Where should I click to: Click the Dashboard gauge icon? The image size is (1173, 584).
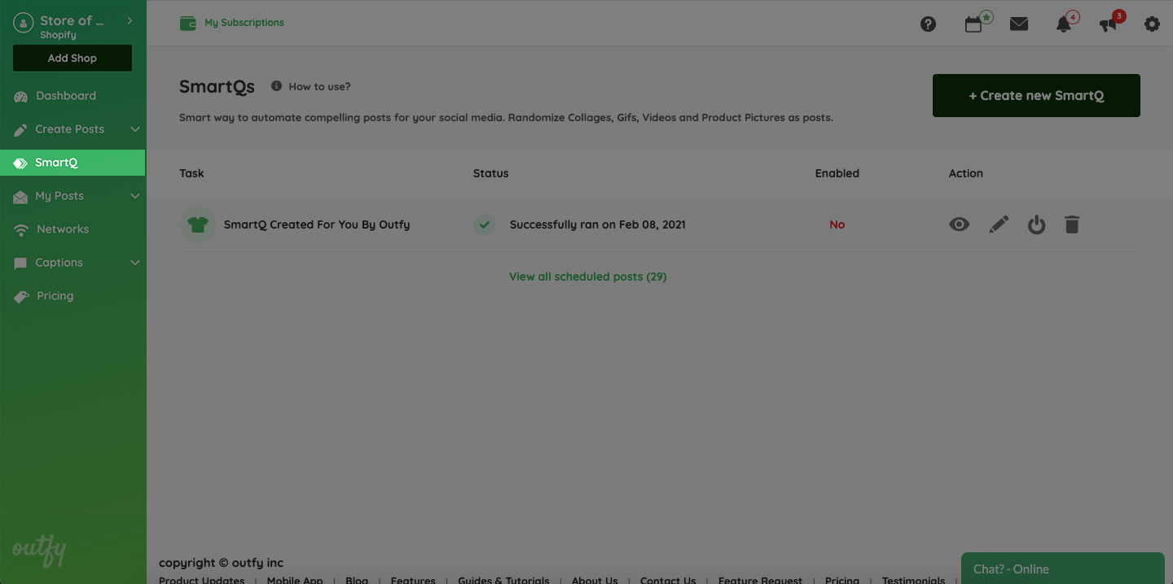click(21, 96)
